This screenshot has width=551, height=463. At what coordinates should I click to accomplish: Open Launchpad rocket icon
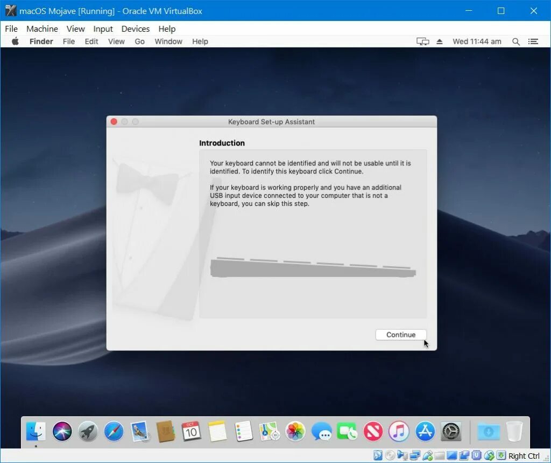tap(88, 431)
